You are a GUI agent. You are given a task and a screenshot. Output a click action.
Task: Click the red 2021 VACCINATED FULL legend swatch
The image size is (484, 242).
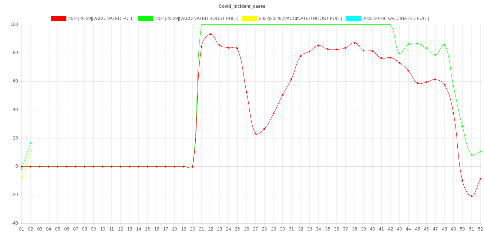58,19
